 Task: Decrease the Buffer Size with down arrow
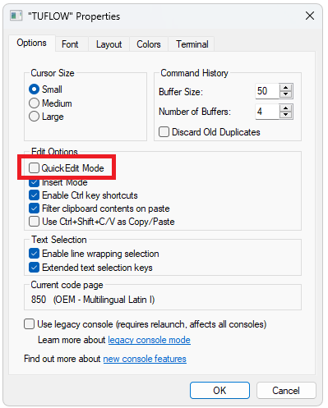pos(286,94)
